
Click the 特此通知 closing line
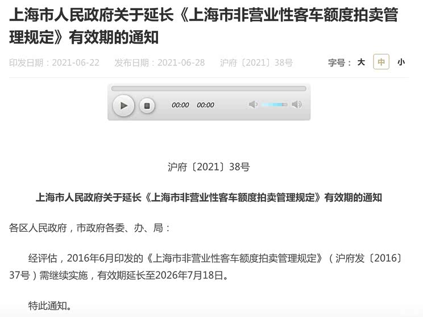50,306
